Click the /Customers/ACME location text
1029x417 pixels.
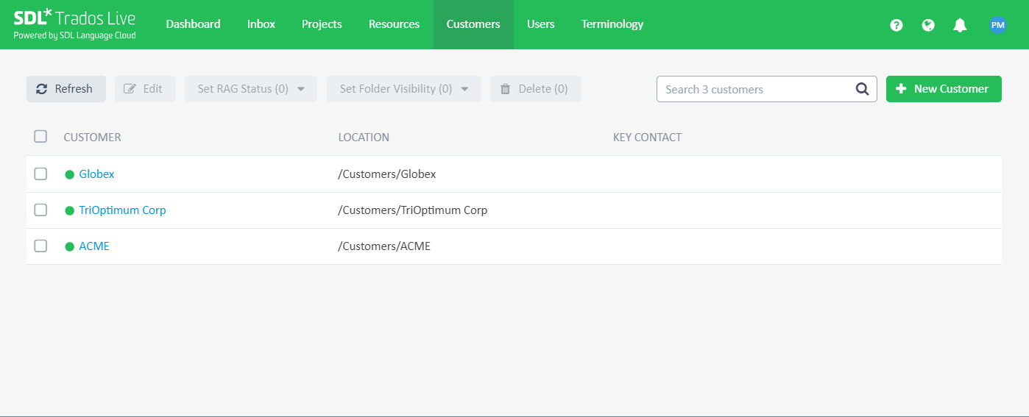(x=384, y=246)
